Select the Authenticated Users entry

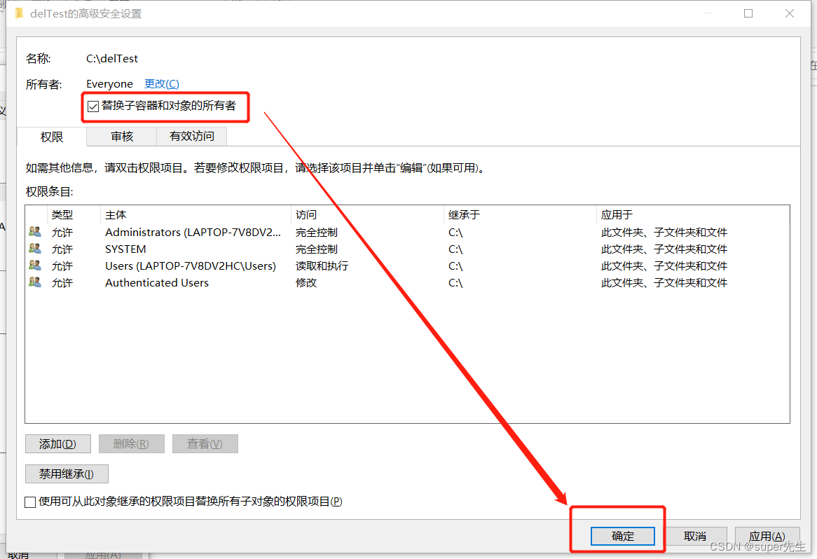click(407, 282)
